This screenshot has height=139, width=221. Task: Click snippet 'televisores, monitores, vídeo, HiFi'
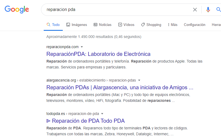[x=75, y=101]
